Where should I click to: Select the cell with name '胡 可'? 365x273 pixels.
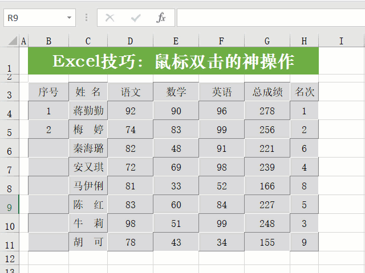tap(88, 242)
